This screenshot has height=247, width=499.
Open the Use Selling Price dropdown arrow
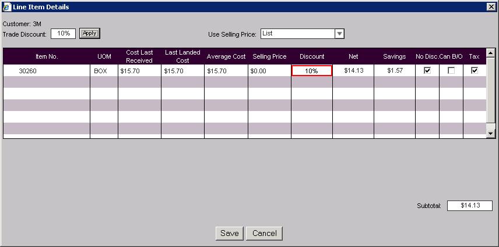(339, 34)
